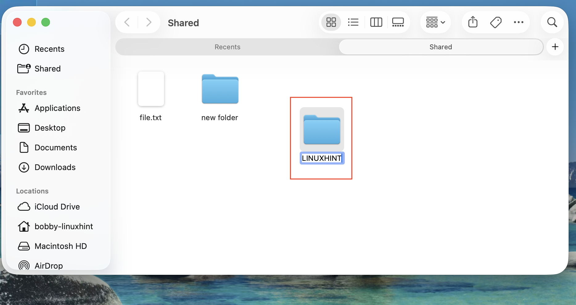
Task: Select the Shared tab
Action: (441, 47)
